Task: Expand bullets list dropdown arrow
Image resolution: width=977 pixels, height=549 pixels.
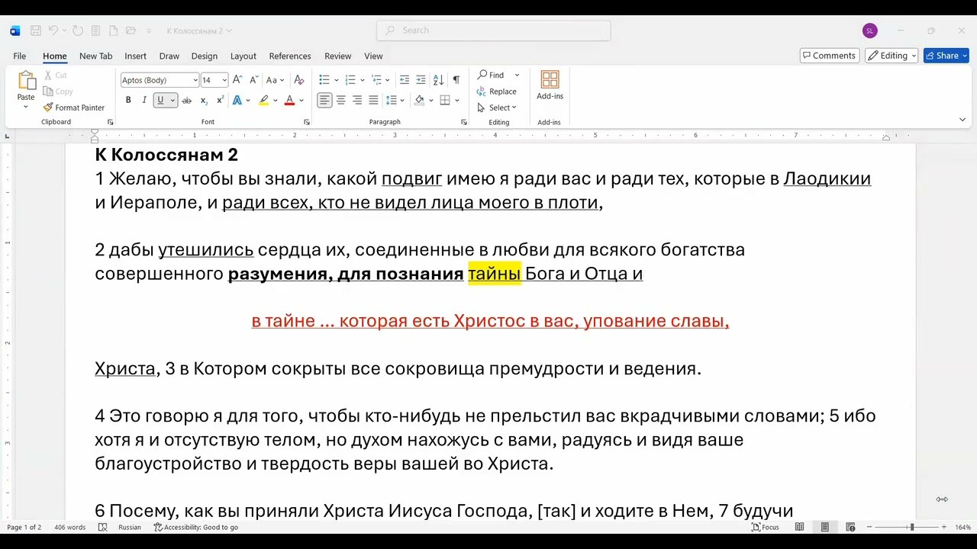Action: (x=336, y=80)
